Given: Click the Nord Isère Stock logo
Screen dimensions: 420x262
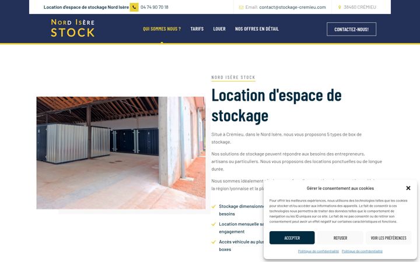Looking at the screenshot, I should tap(73, 28).
